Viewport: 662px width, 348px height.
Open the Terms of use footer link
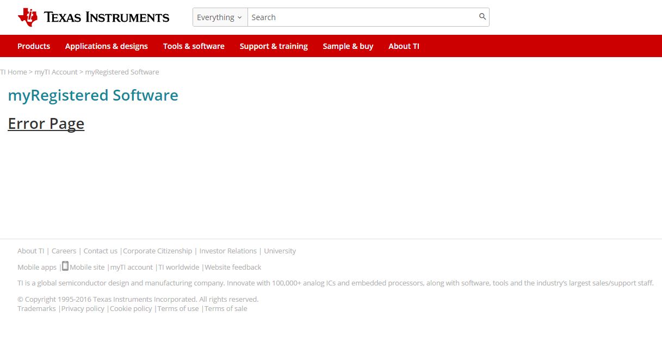178,308
